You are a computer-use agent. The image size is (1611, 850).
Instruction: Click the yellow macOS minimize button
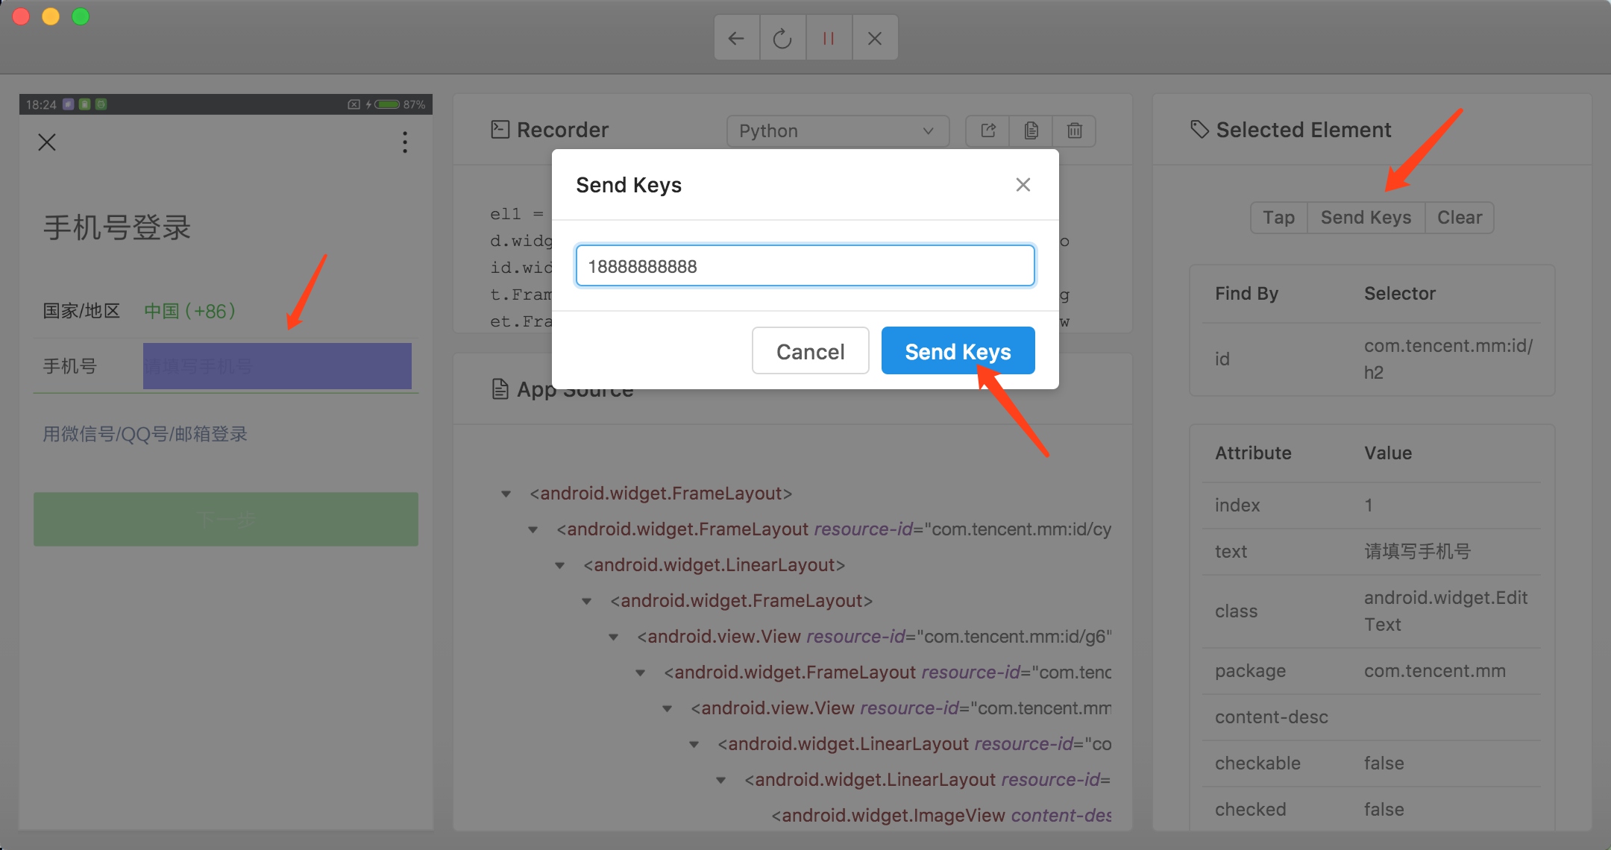(x=51, y=16)
